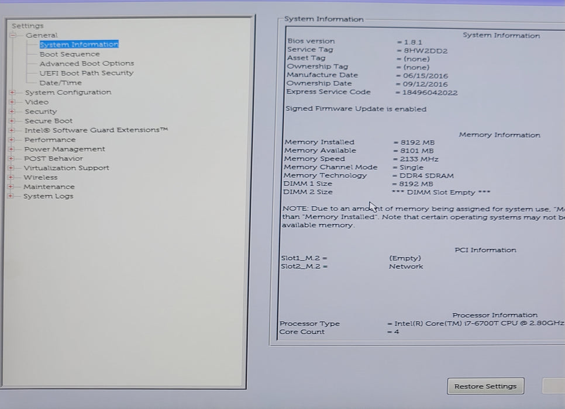
Task: Select the Performance category label
Action: 50,140
